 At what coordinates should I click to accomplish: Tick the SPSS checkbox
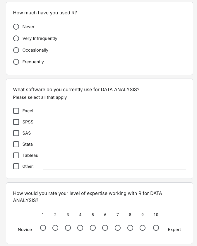(16, 122)
